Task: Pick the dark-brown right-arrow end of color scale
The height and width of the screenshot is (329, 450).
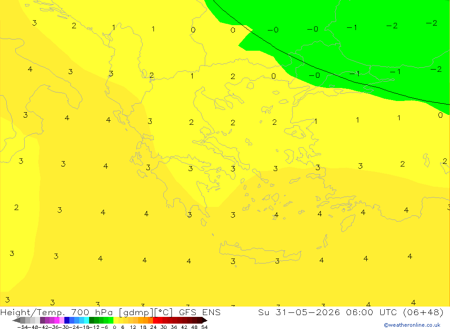Action: click(x=205, y=320)
